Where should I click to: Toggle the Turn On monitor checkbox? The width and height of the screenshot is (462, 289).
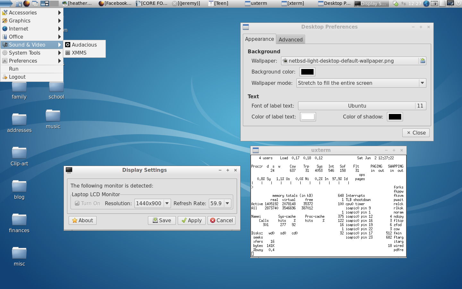77,203
